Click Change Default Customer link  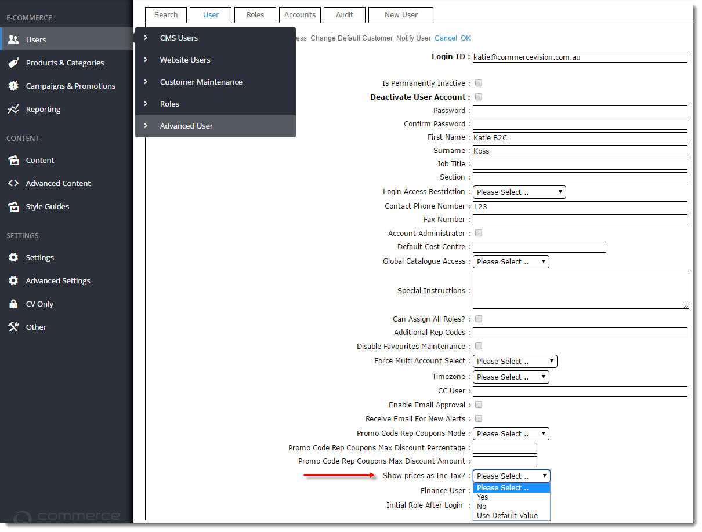(352, 38)
